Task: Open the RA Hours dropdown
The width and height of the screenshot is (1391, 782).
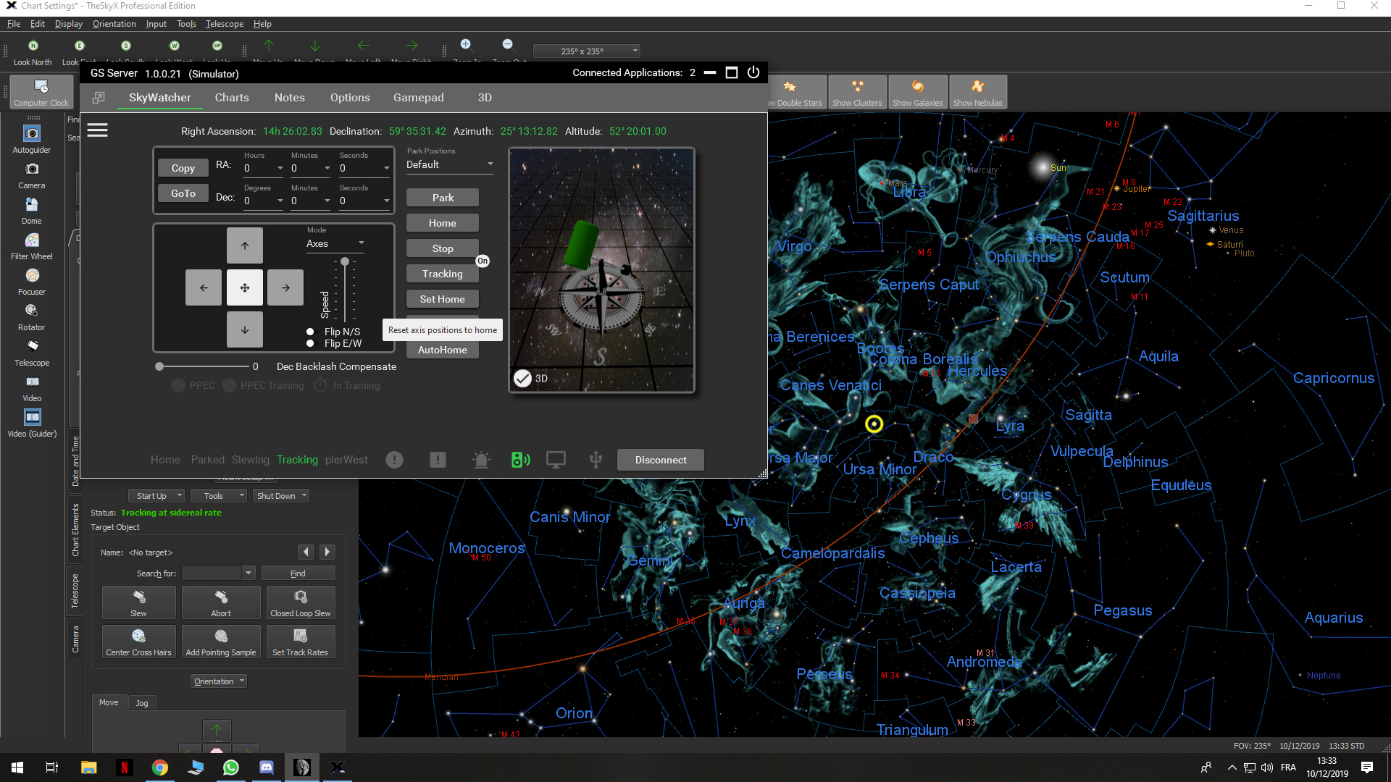Action: (263, 168)
